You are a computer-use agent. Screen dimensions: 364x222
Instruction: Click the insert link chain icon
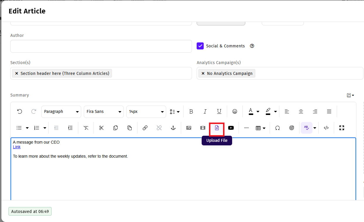145,128
